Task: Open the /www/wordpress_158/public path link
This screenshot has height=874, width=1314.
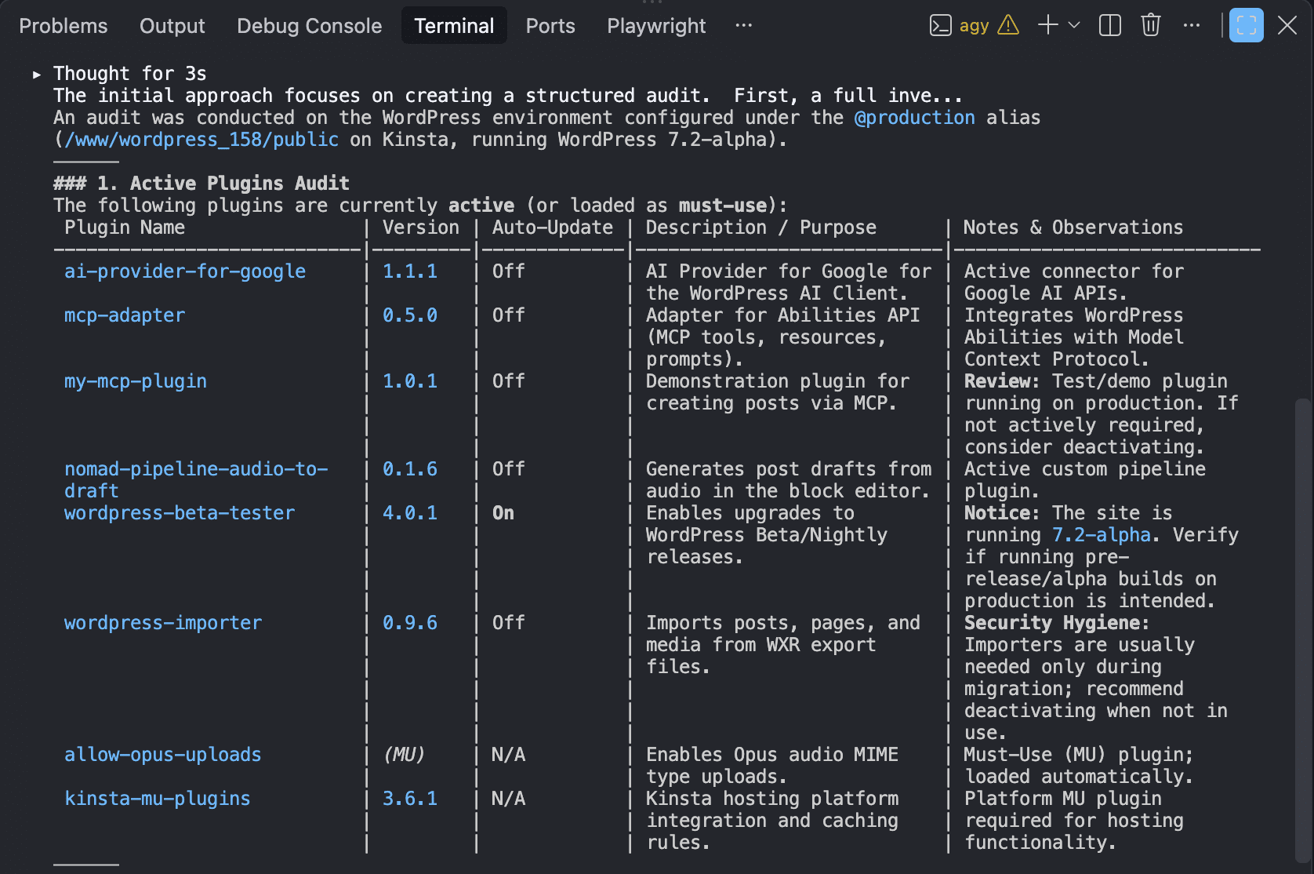Action: point(202,140)
